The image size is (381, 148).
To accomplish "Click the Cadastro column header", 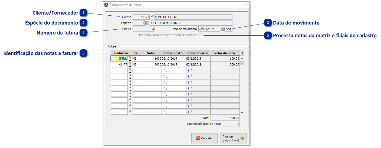I will 121,53.
